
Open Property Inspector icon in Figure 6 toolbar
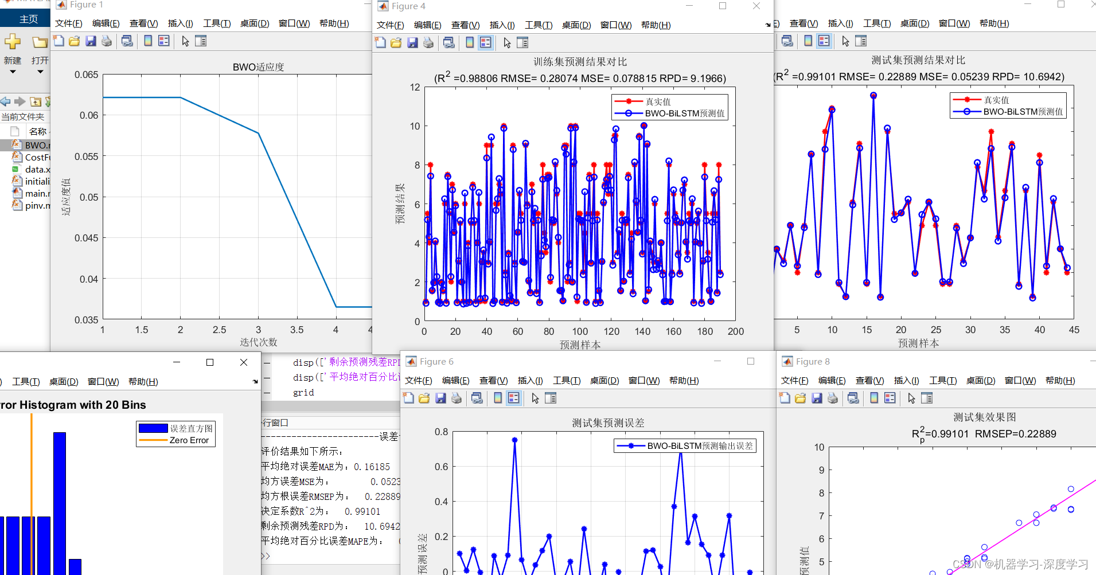click(551, 398)
